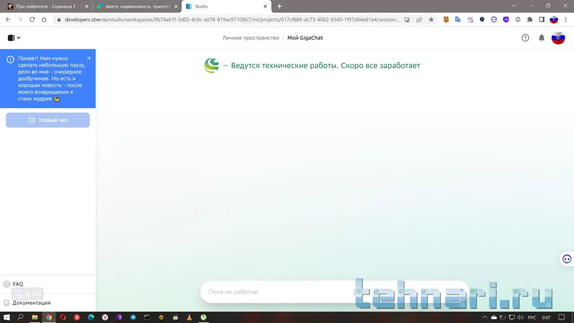Launch Microsoft Edge from the taskbar
The image size is (574, 323).
[91, 317]
